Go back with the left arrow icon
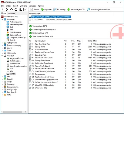 click(3, 9)
